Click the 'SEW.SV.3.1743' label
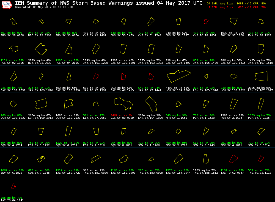Screen dimensions: 275x202 pos(204,145)
